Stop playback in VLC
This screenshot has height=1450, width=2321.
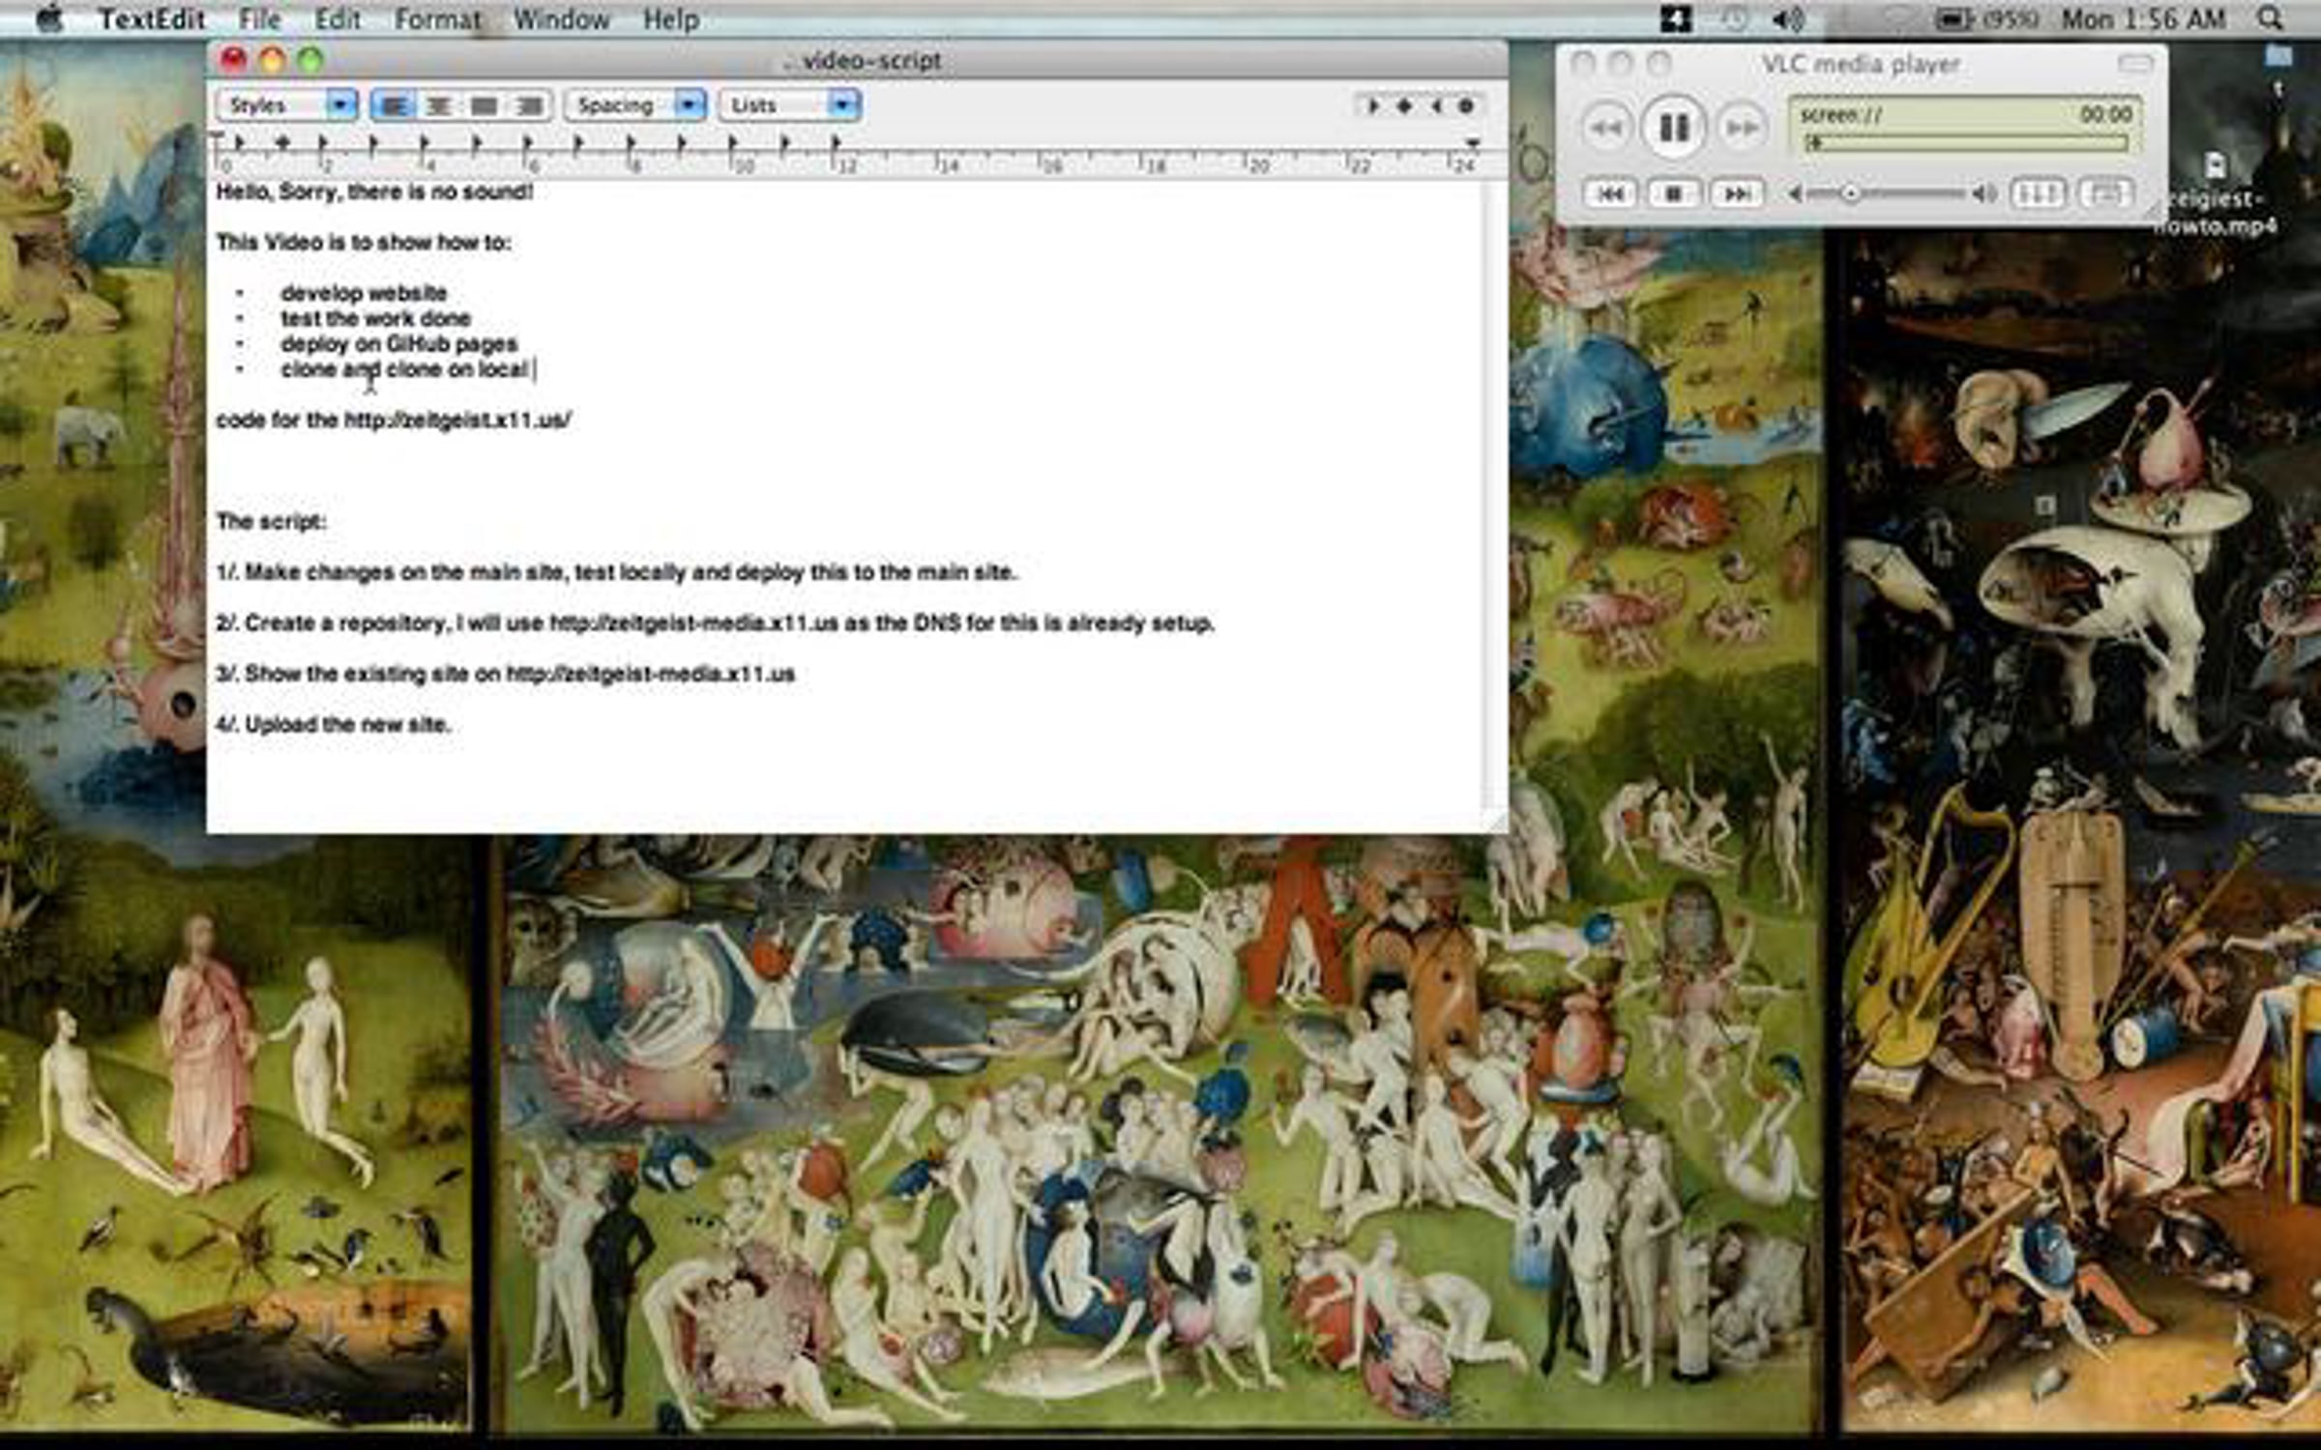click(x=1673, y=193)
